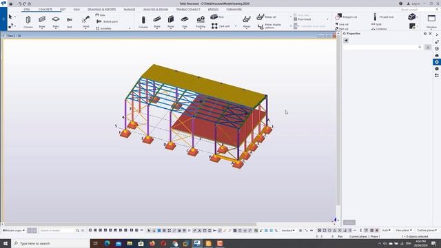Click the taskbar Type here to search box
The image size is (441, 248).
click(x=50, y=243)
